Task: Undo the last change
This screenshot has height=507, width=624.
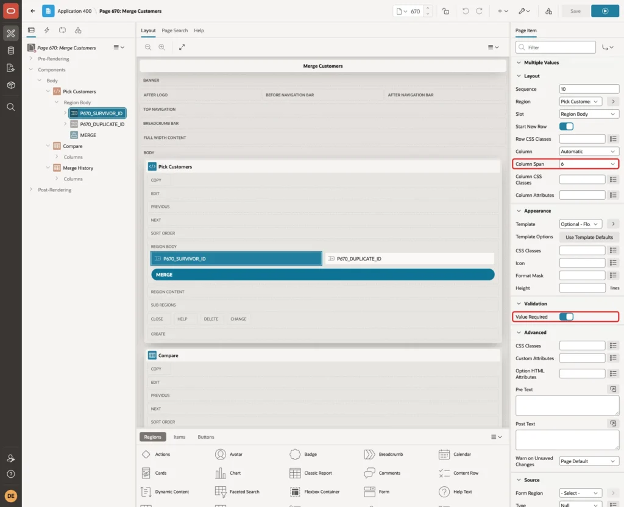Action: point(465,11)
